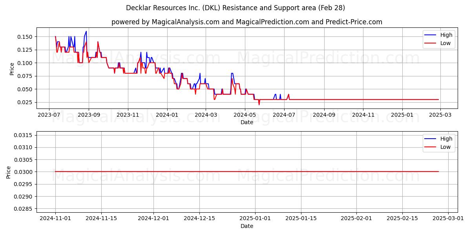Click the '2024-03' x-axis label
Image resolution: width=471 pixels, height=235 pixels.
coord(206,115)
